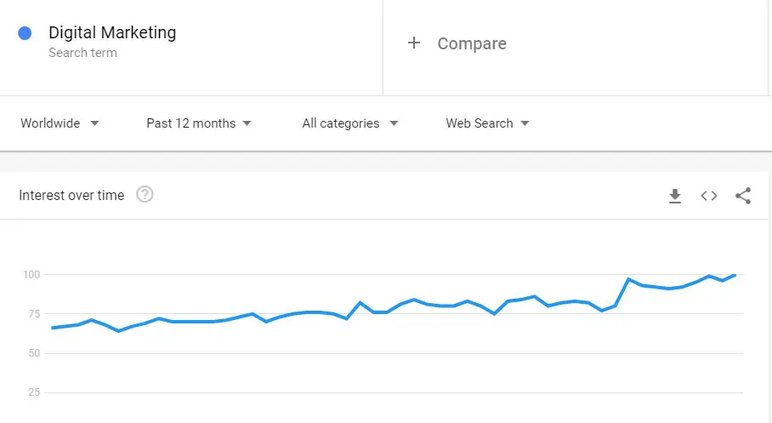Edit the Digital Marketing search term
The image size is (772, 423).
(x=112, y=33)
